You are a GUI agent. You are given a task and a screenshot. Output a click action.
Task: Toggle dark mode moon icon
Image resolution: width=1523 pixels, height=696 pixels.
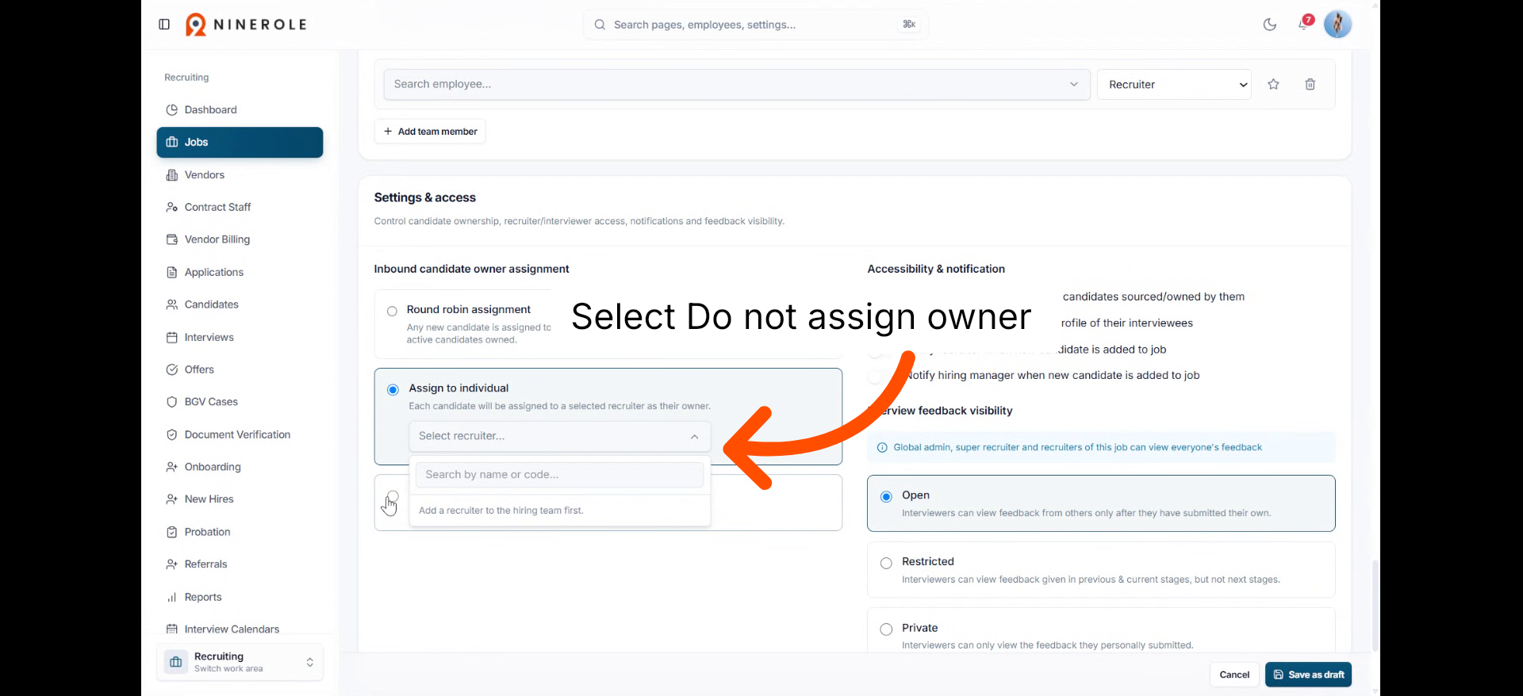tap(1269, 25)
